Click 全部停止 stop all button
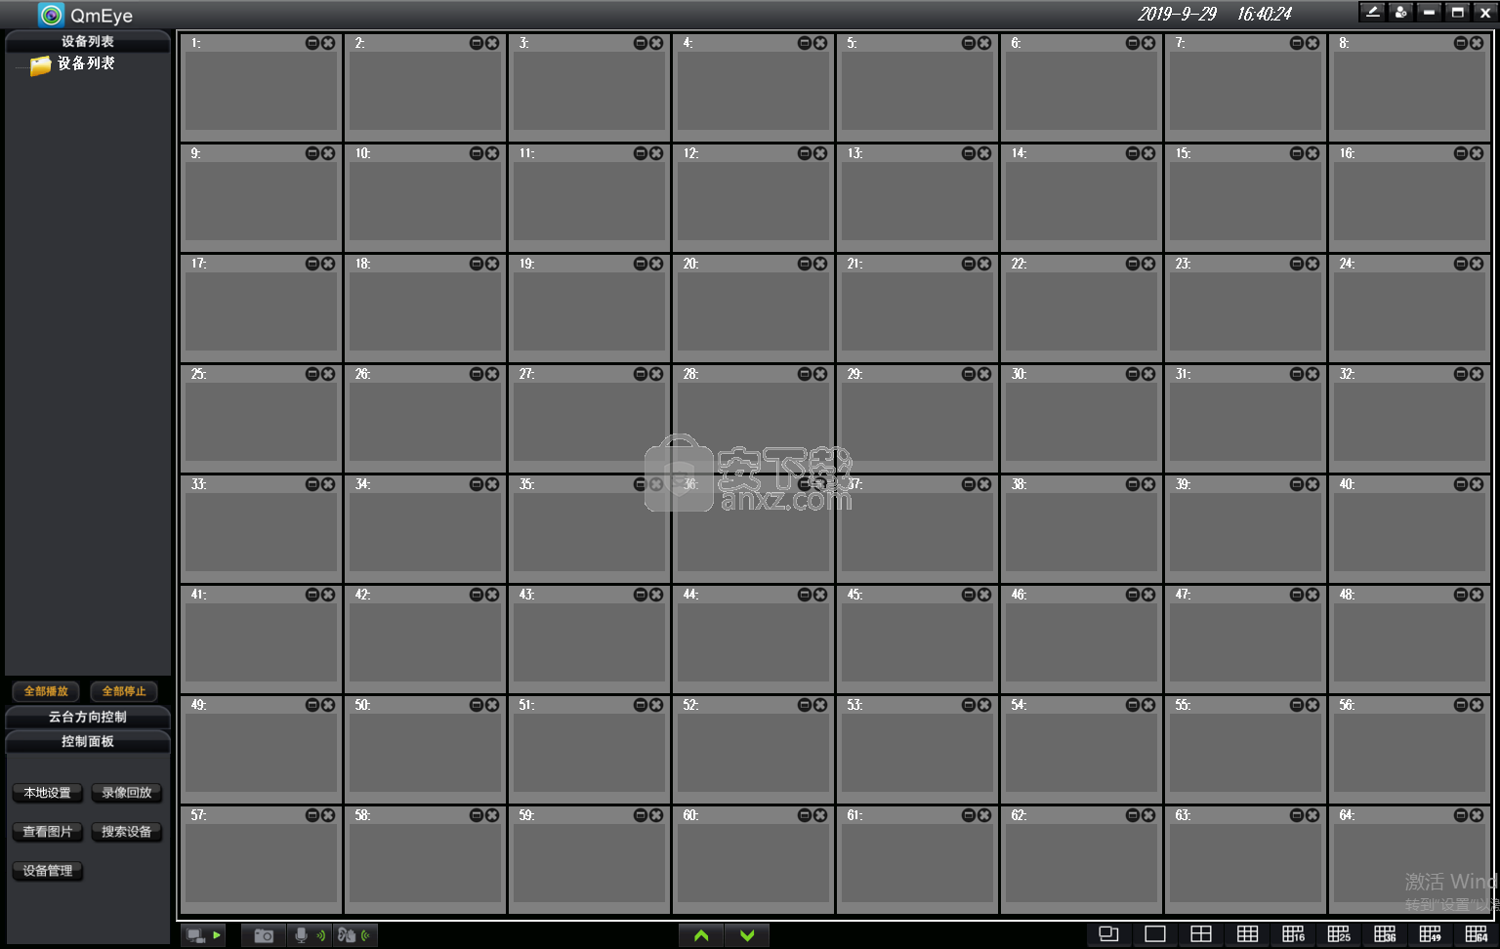The height and width of the screenshot is (949, 1500). [124, 691]
